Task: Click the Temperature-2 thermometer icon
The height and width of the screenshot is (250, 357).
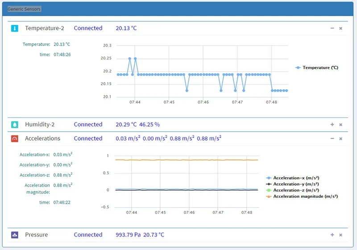Action: (15, 28)
